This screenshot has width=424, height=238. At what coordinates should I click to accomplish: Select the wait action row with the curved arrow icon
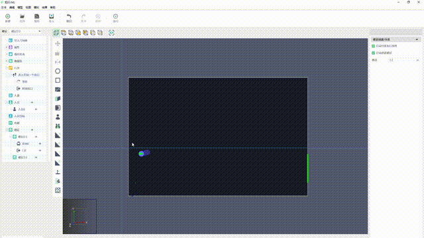25,82
